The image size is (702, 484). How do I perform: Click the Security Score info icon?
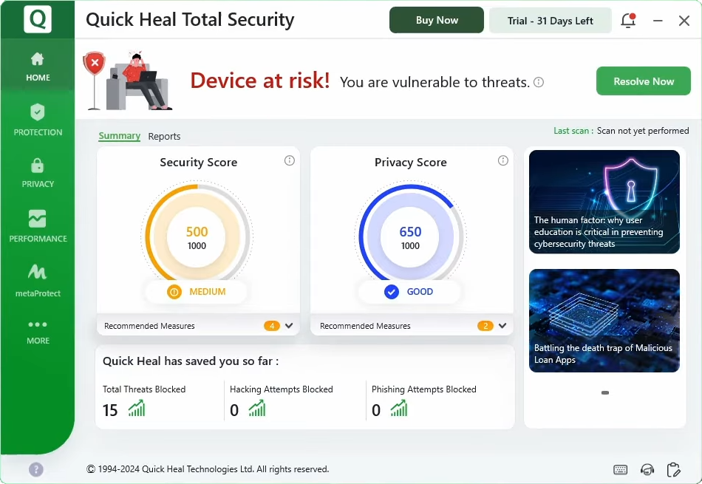(x=290, y=161)
